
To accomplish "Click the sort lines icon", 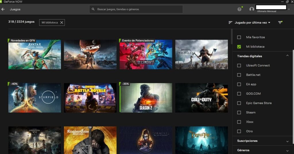I will pyautogui.click(x=230, y=23).
